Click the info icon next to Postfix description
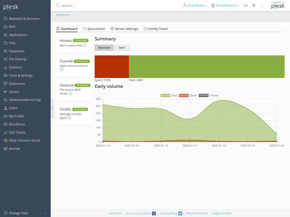The image size is (290, 217). (70, 118)
